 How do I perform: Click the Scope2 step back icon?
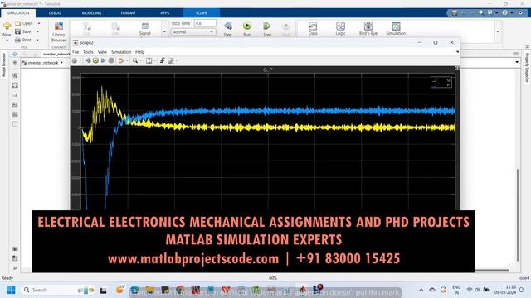[x=88, y=60]
